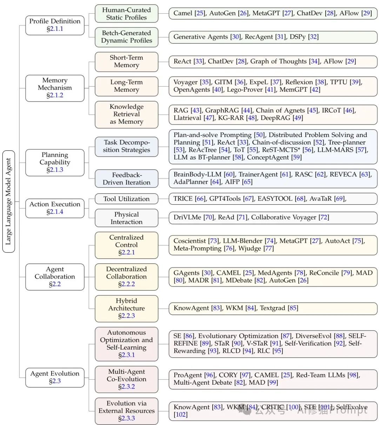Select the 'Human-Curated Static Profiles' node
Screen dimensions: 379x425
[126, 14]
